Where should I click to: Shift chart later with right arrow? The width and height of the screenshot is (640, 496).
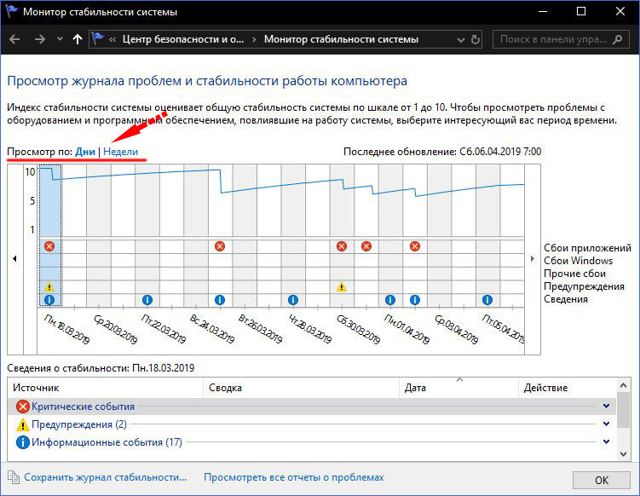point(533,259)
